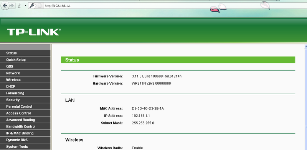Select Parental Control in the sidebar

click(x=25, y=106)
